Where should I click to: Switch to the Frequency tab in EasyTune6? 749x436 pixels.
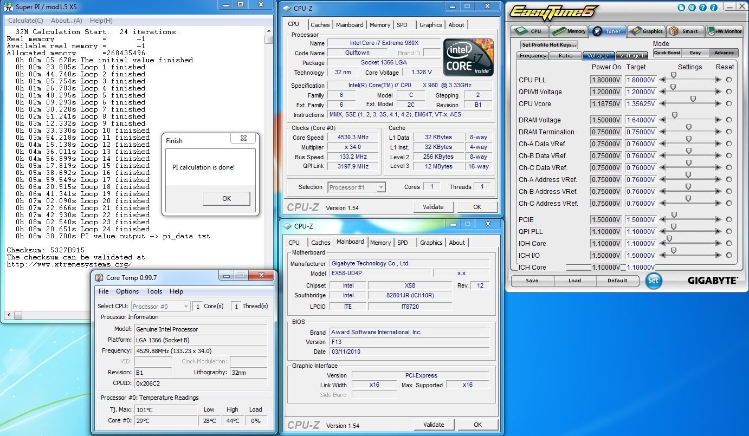[533, 55]
